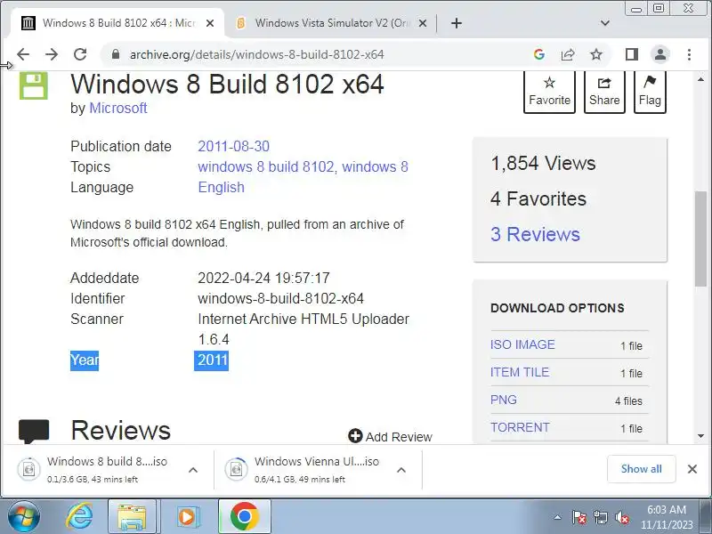Click the Reviews speech bubble icon
This screenshot has height=534, width=712.
click(34, 431)
